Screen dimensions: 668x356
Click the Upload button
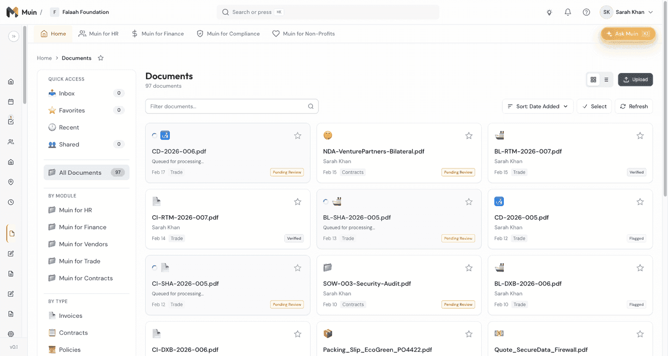(x=635, y=80)
